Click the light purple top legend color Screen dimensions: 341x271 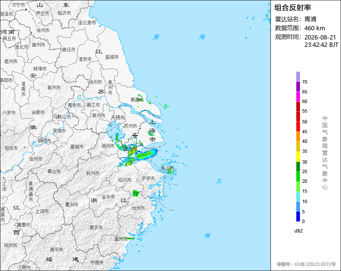[298, 76]
